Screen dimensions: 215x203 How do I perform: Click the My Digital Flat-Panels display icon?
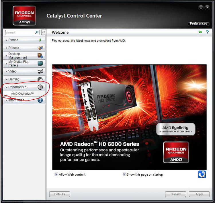[x=40, y=63]
